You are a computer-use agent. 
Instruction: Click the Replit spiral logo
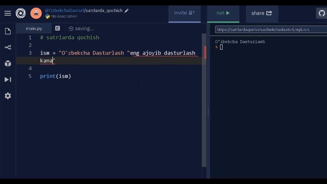click(20, 13)
